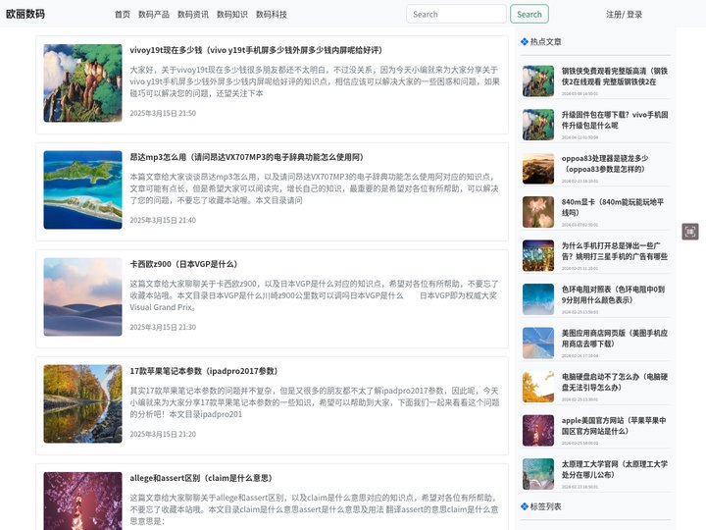This screenshot has height=530, width=706.
Task: Open hot article 太原理工大学官网
Action: [614, 469]
